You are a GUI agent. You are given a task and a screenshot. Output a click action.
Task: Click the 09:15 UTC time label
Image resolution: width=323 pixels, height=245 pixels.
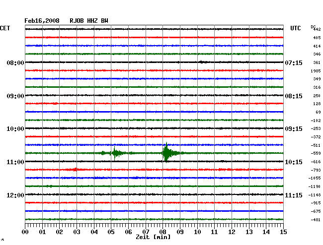294,129
